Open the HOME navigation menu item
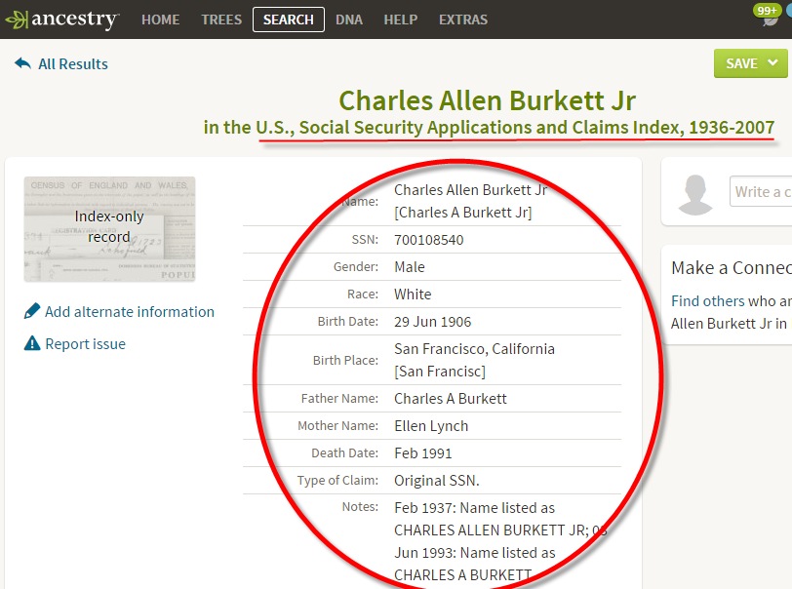 160,19
